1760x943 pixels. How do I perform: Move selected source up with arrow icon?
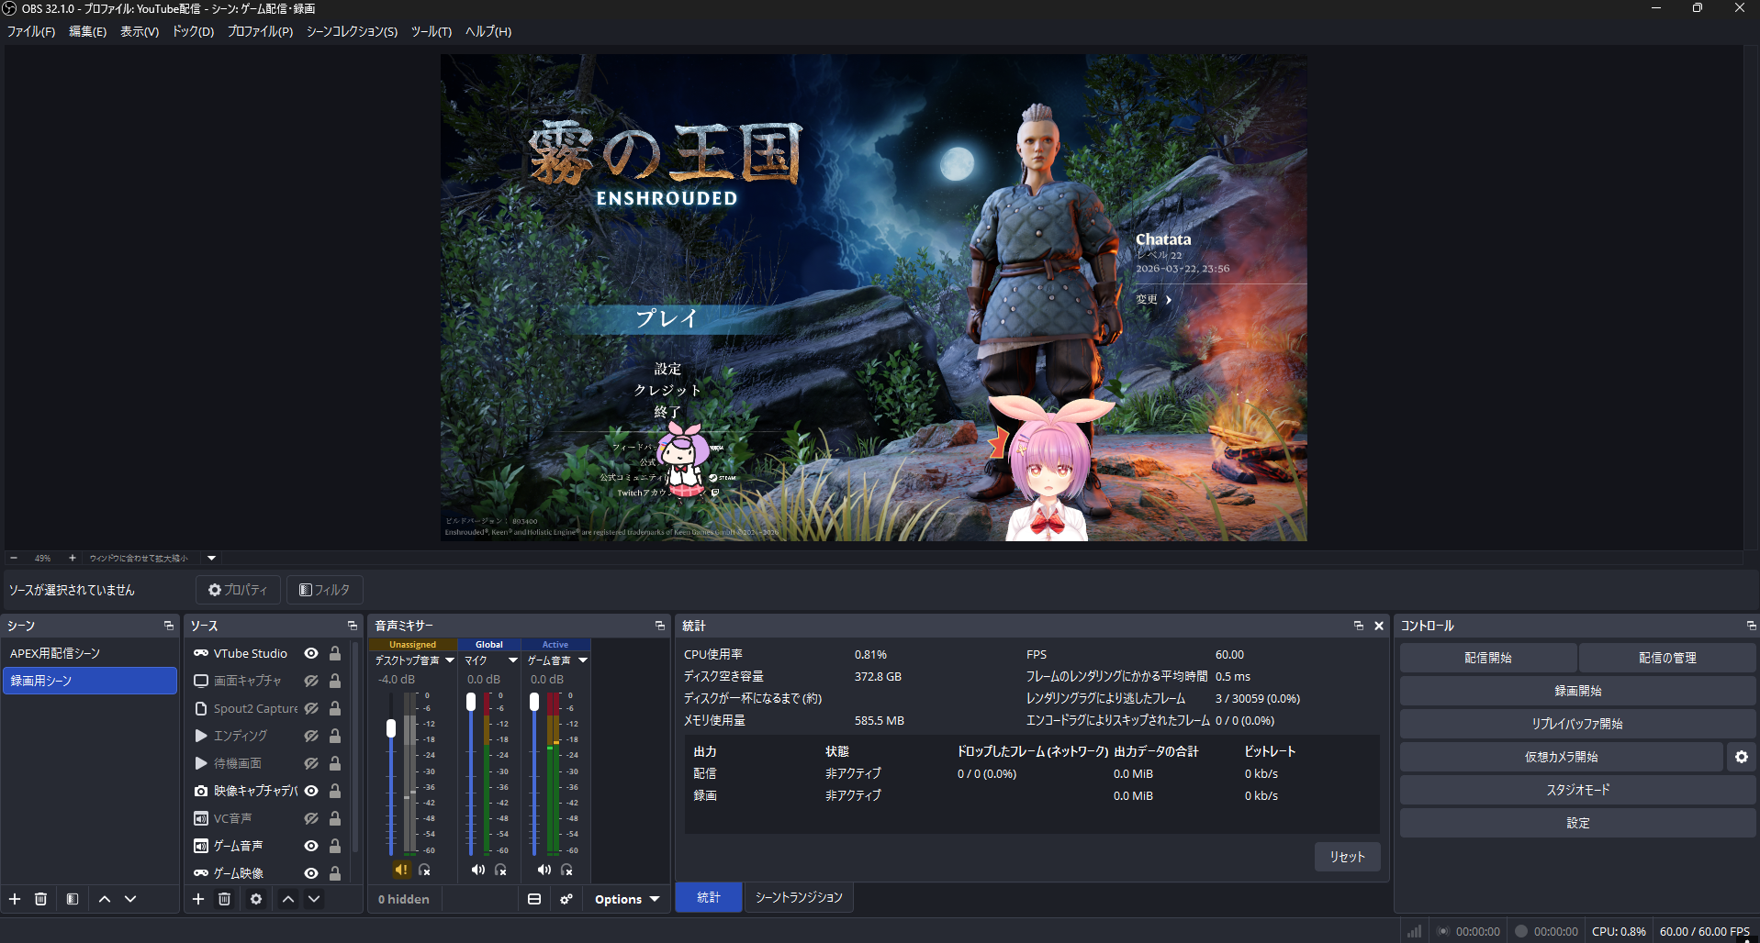point(288,899)
